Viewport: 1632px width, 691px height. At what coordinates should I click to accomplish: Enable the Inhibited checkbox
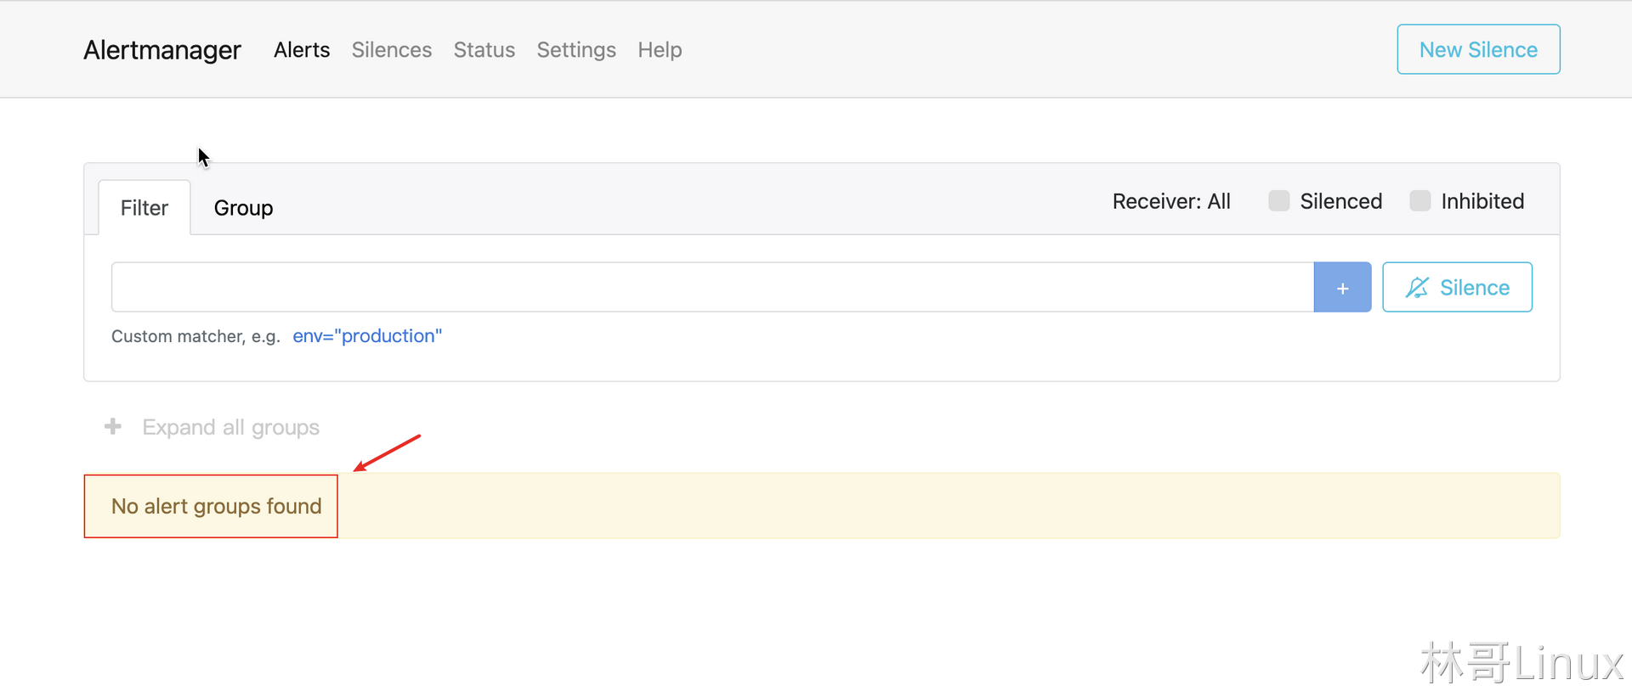1419,200
